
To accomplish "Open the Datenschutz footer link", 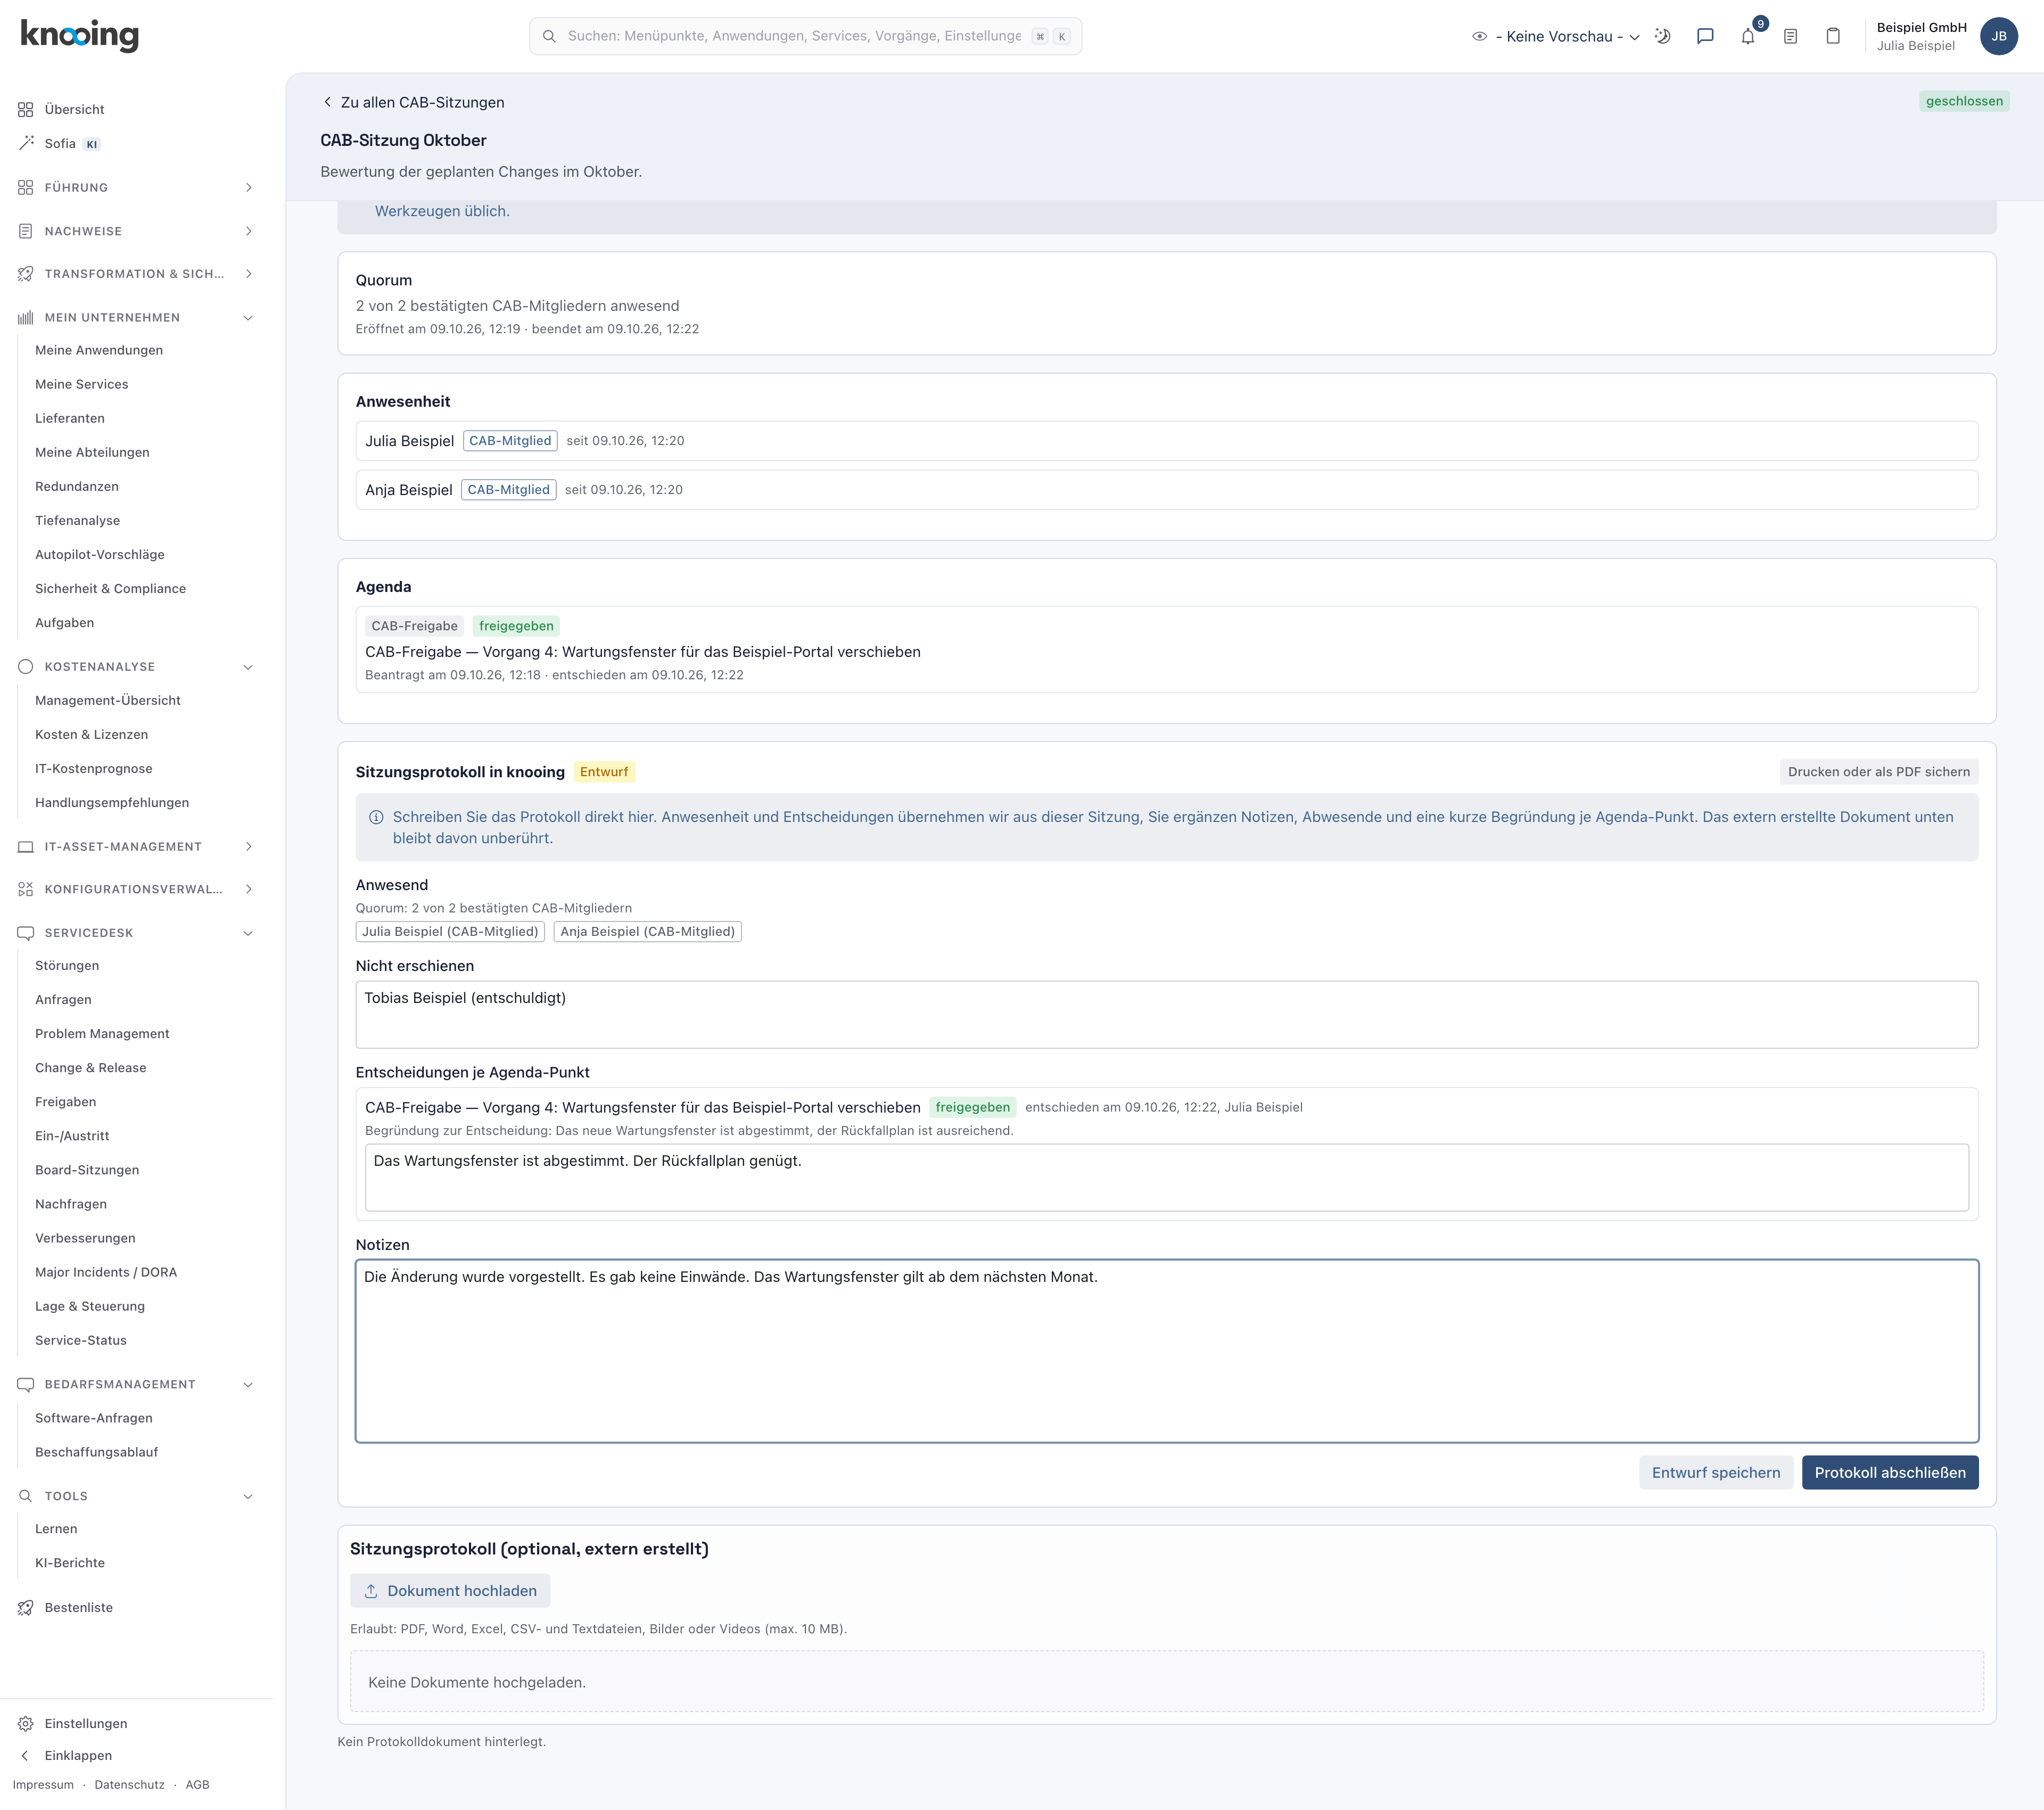I will pos(129,1784).
